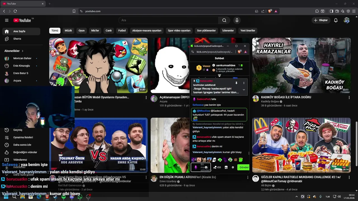Open Discord from the taskbar
This screenshot has width=358, height=201.
point(72,197)
